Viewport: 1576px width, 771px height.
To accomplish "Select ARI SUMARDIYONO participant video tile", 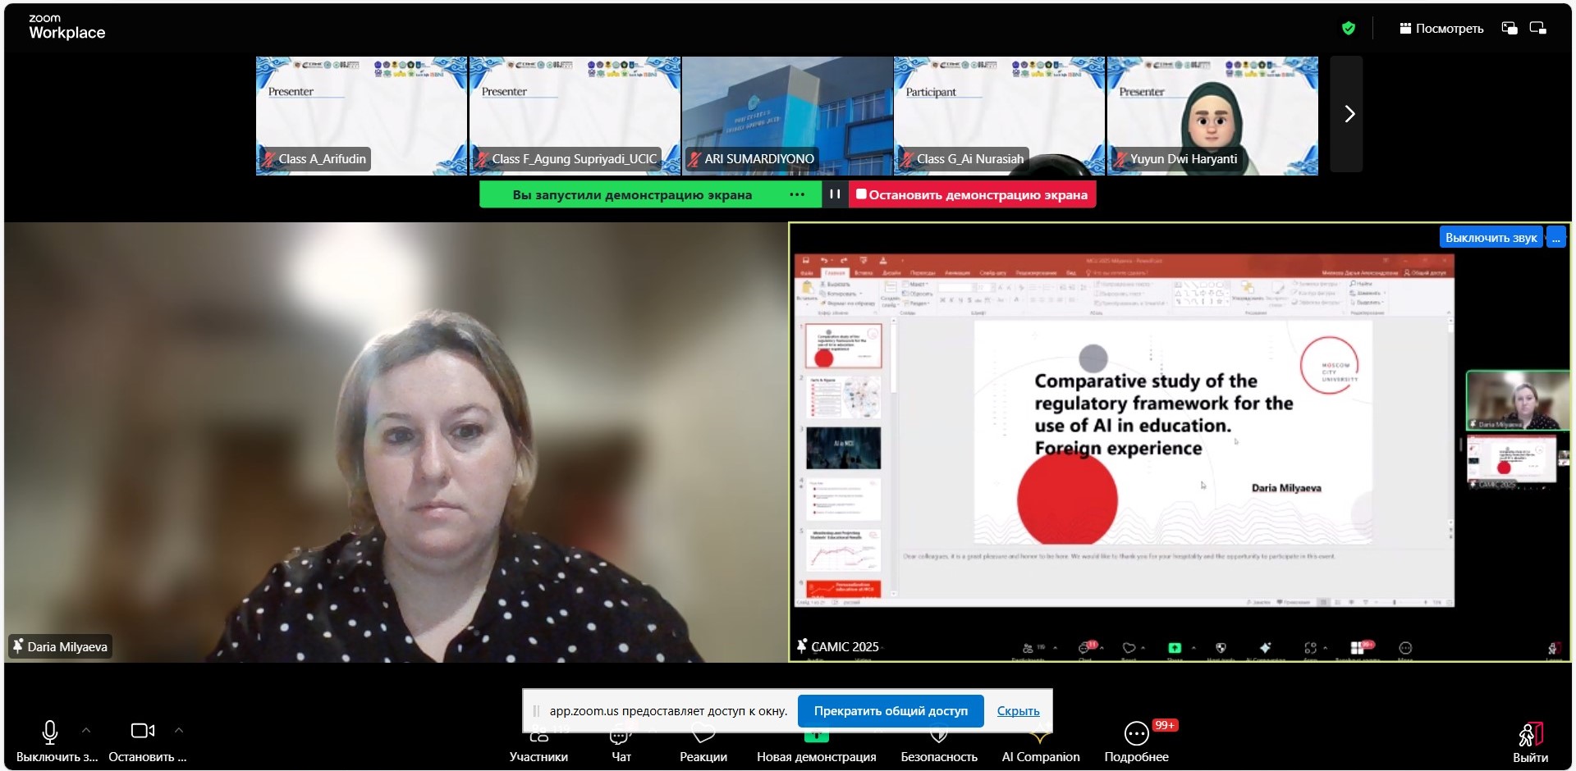I will click(787, 115).
